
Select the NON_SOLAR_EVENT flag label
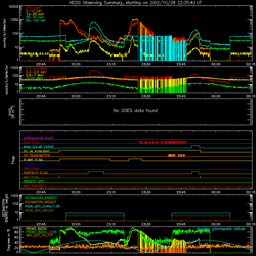pyautogui.click(x=39, y=147)
